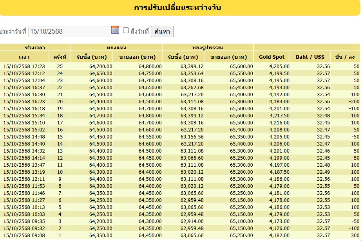362x241 pixels.
Task: Select the time cell 15/10/2568 09:08
Action: tap(24, 235)
